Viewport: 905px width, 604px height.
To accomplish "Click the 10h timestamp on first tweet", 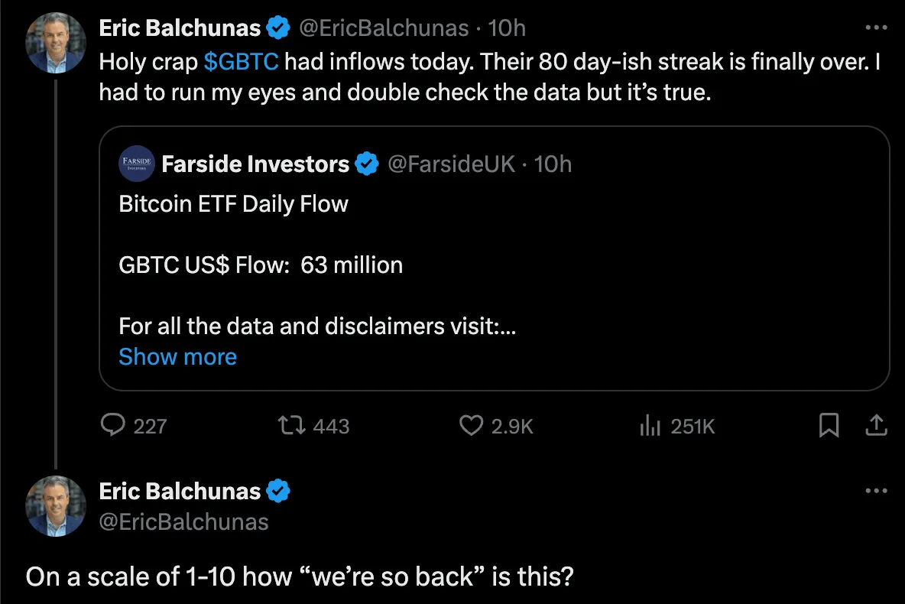I will [x=508, y=28].
